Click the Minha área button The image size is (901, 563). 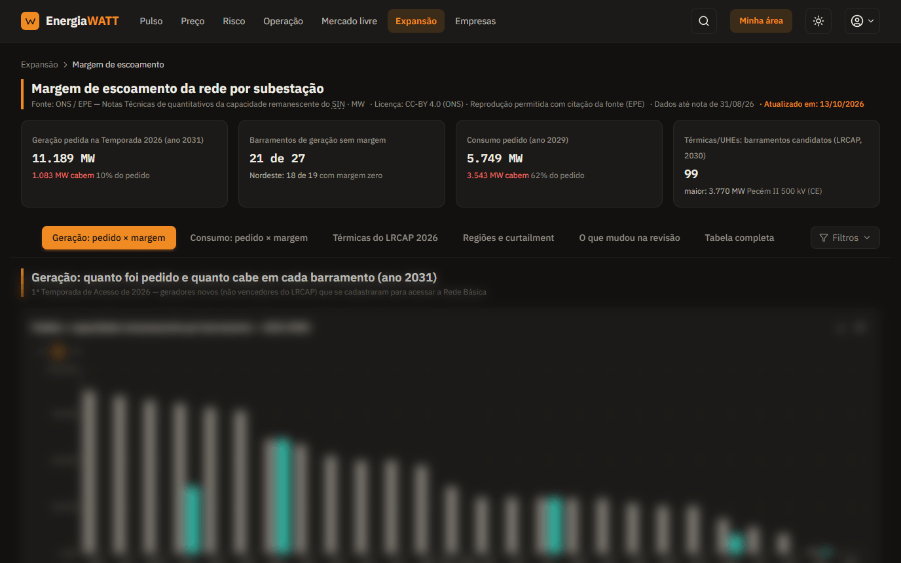tap(761, 21)
